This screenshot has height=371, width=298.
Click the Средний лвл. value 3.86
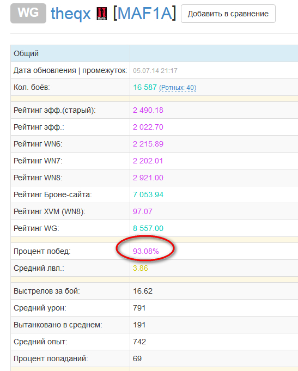click(141, 268)
